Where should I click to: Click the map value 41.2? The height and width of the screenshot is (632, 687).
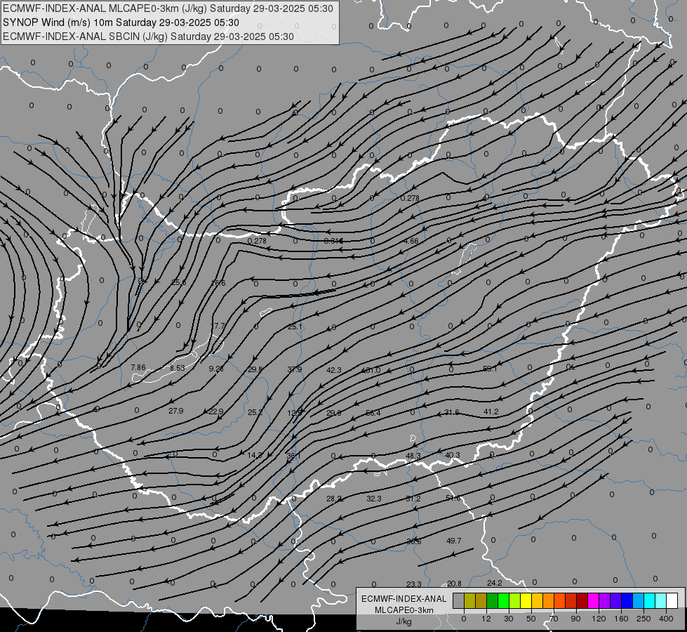pyautogui.click(x=491, y=412)
